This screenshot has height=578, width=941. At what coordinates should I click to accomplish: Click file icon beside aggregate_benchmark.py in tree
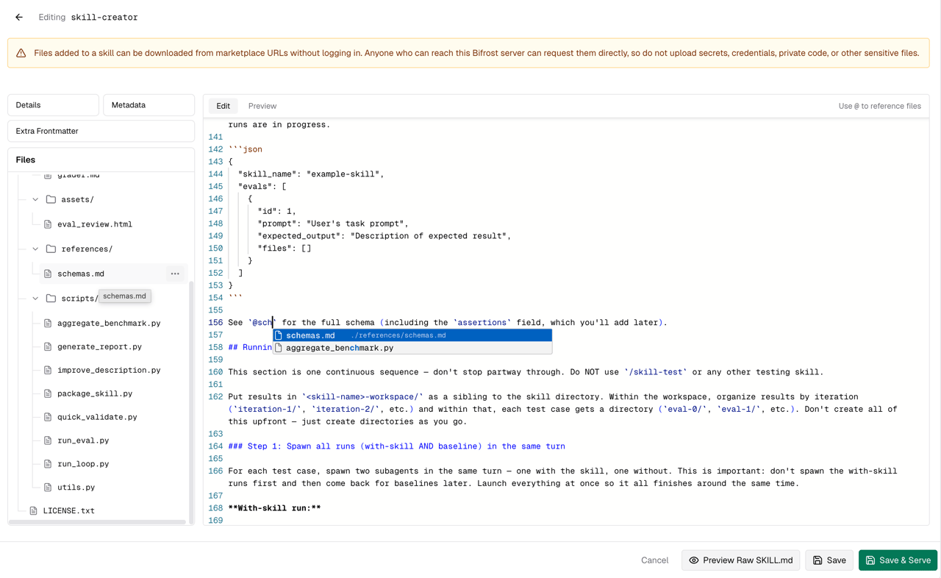click(48, 323)
